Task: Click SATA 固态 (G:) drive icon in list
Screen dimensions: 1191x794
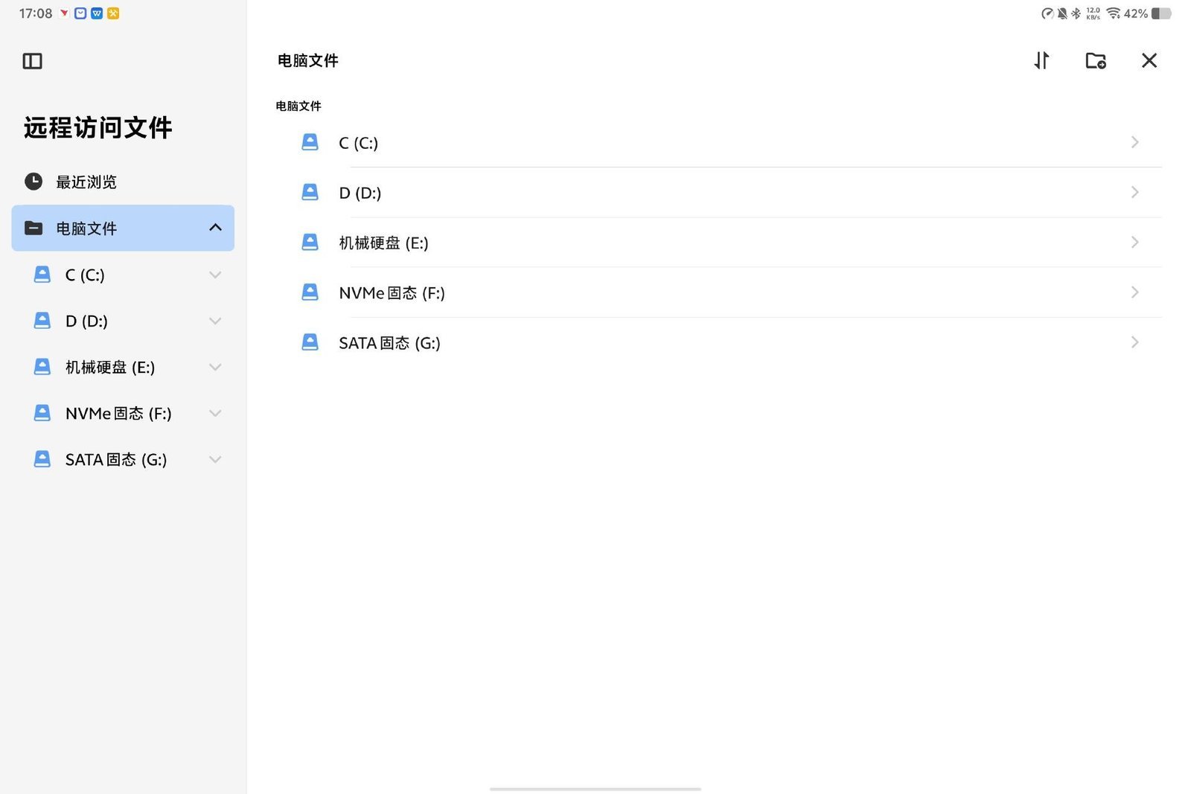Action: 310,342
